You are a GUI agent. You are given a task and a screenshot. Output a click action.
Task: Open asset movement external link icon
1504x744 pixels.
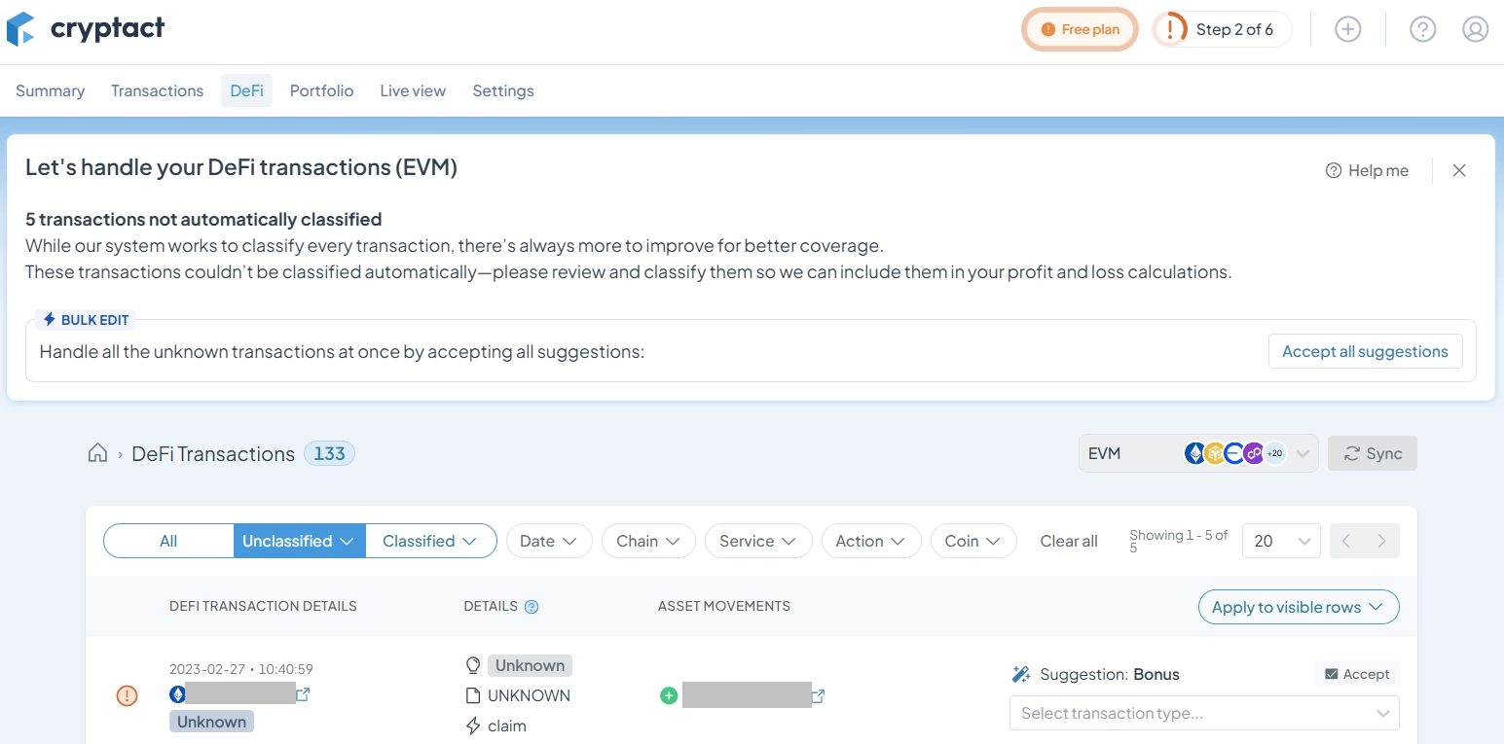pos(819,695)
